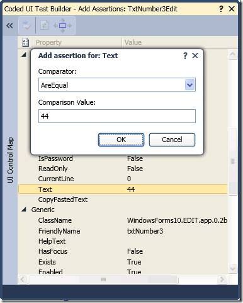Click the Test Builder window help icon

click(221, 9)
